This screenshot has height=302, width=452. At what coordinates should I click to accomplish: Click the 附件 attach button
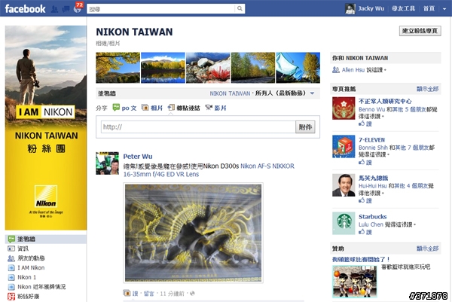point(305,127)
